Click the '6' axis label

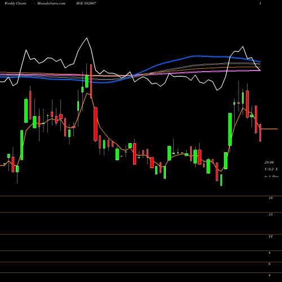(270, 264)
